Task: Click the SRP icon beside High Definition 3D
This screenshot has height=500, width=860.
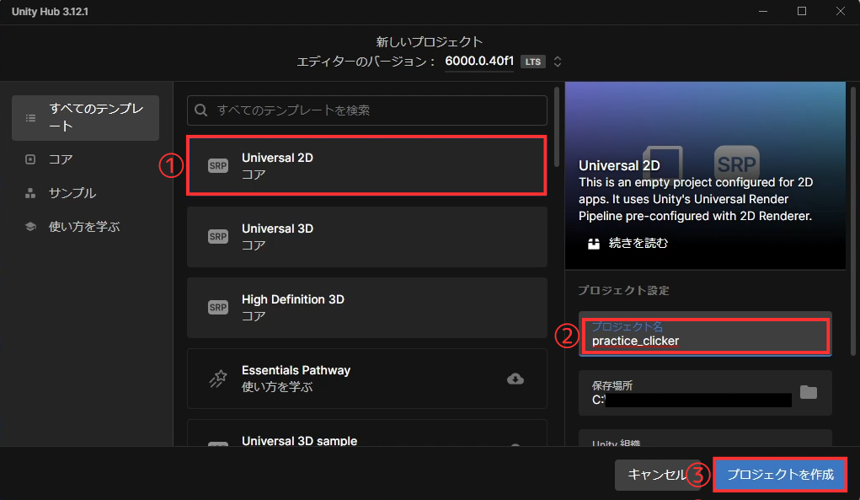Action: click(x=218, y=308)
